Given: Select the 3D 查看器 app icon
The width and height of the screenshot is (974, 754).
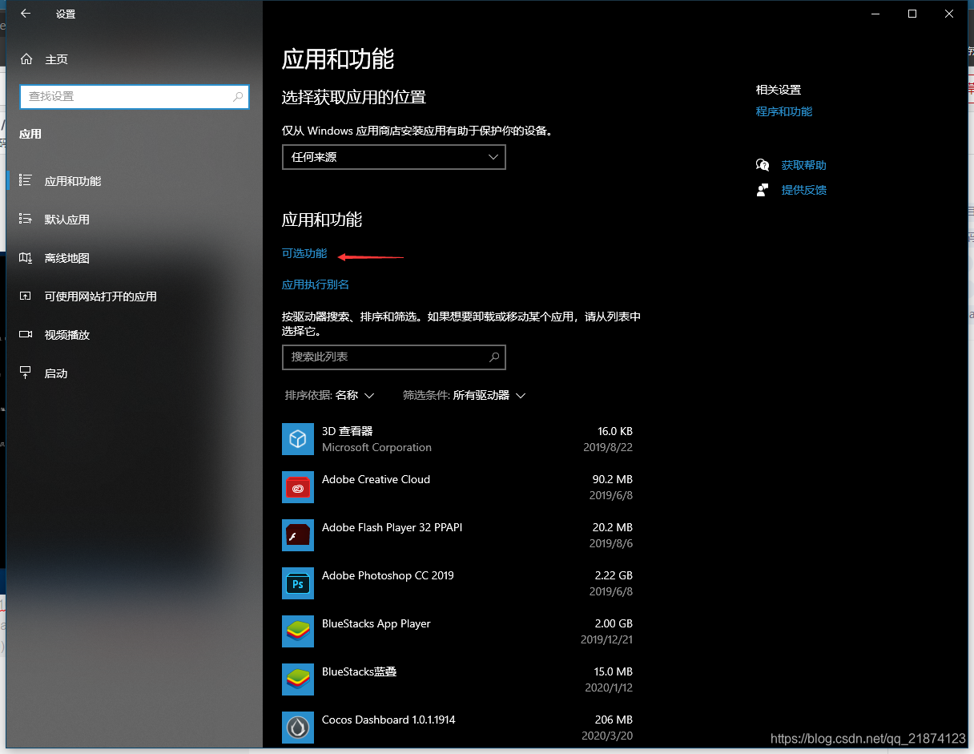Looking at the screenshot, I should (x=298, y=439).
